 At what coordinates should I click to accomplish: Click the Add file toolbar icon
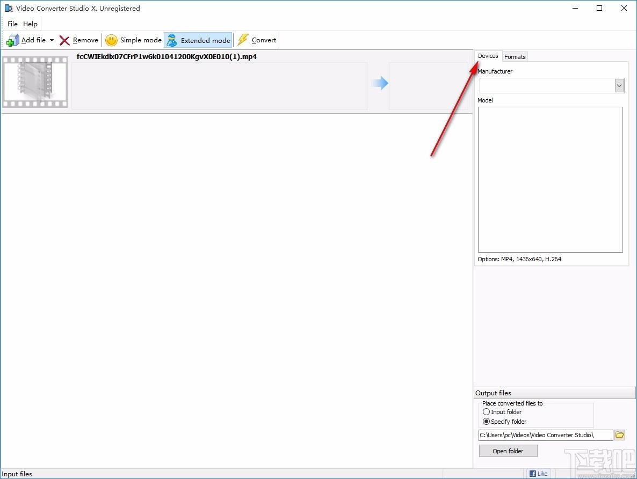[12, 40]
